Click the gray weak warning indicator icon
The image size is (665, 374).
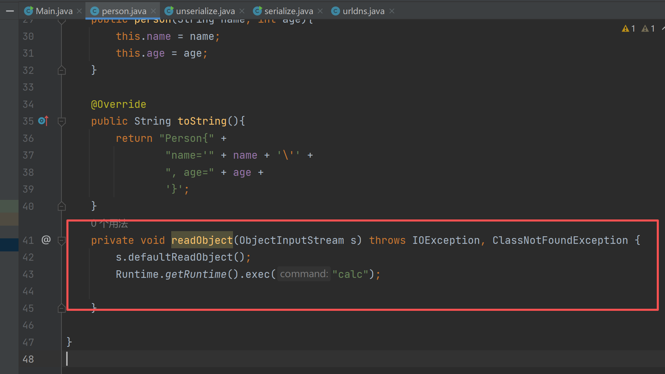point(645,29)
